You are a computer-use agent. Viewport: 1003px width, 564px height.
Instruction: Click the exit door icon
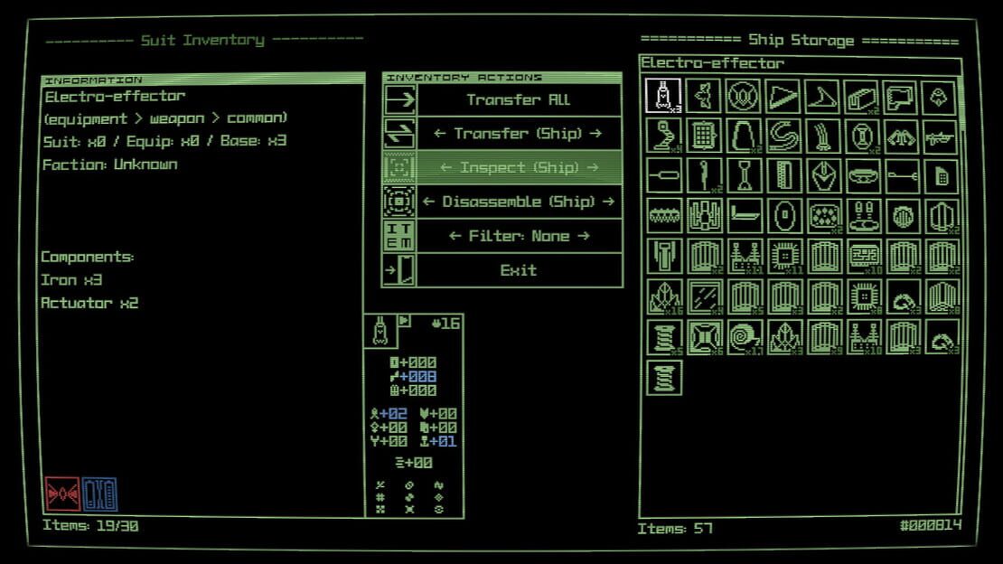pyautogui.click(x=399, y=269)
